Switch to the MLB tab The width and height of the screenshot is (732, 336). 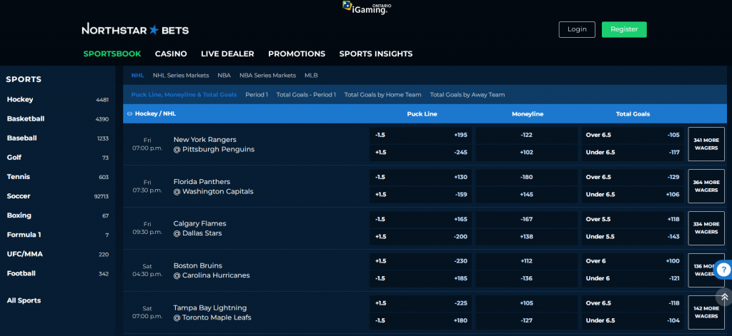click(311, 76)
